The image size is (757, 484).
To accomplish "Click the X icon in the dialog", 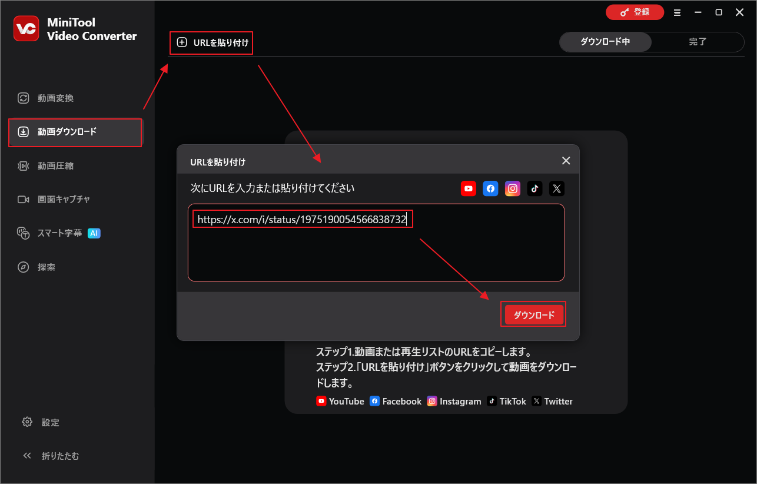I will [x=557, y=188].
